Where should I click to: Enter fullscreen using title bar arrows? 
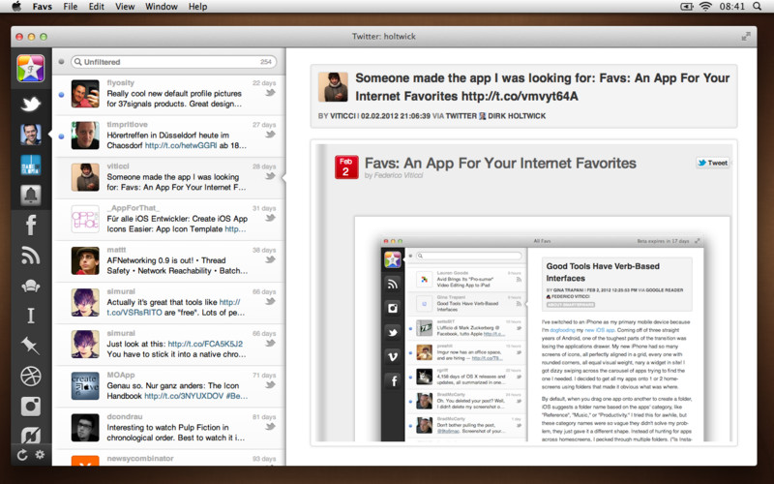point(746,36)
